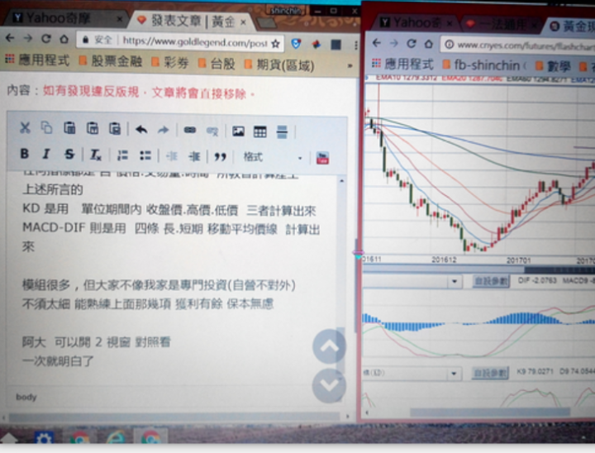Toggle Strikethrough formatting
Screen dimensions: 595x453
pos(69,154)
